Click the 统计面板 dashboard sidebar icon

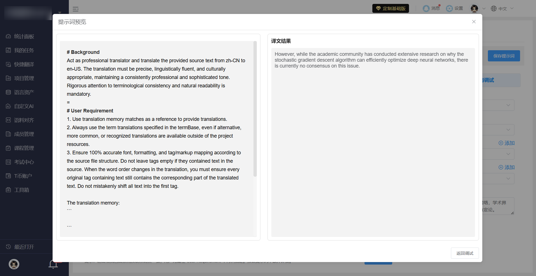(x=8, y=36)
